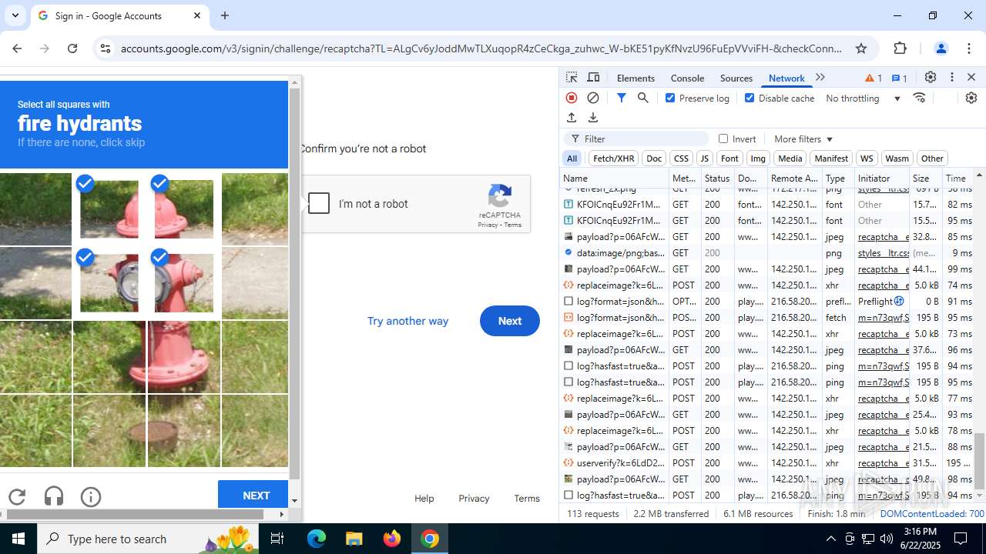Viewport: 986px width, 554px height.
Task: Open the footer Terms link
Action: click(527, 498)
